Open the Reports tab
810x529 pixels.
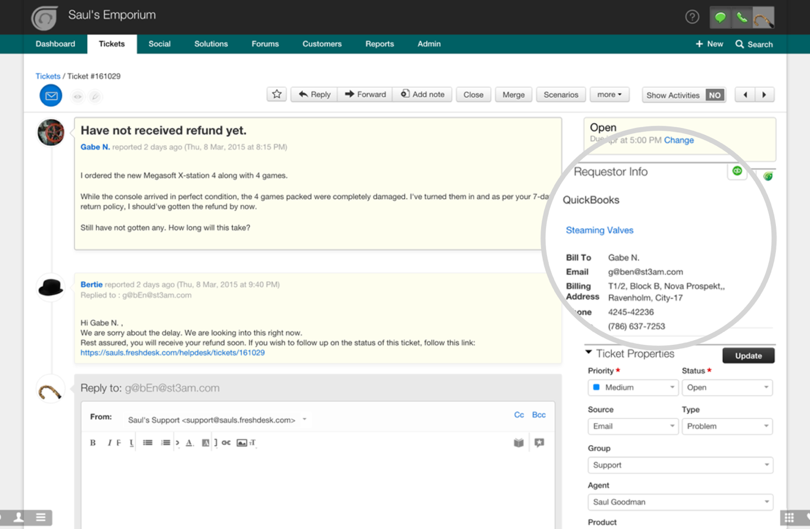click(x=380, y=44)
